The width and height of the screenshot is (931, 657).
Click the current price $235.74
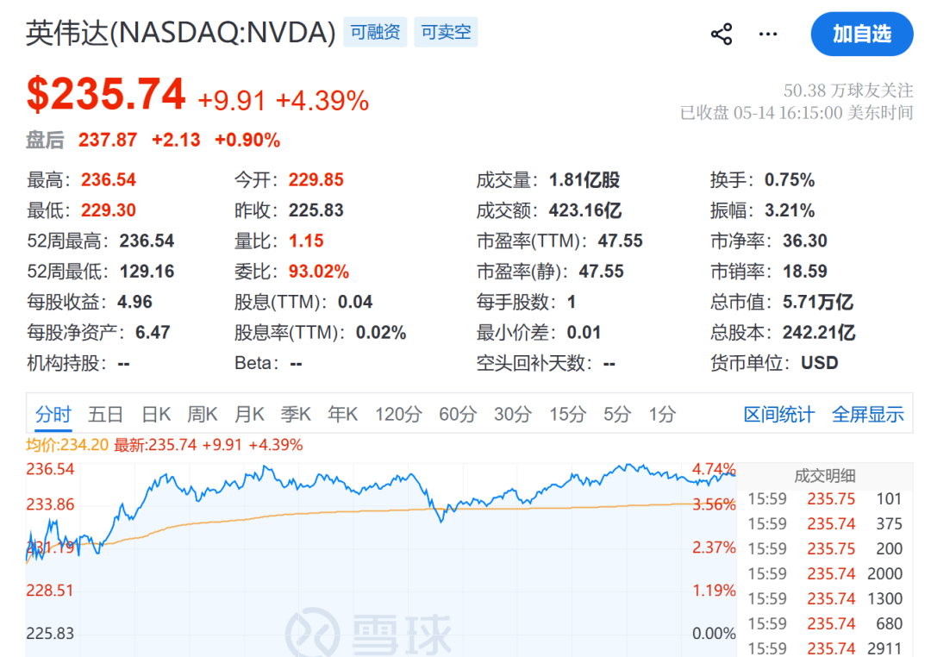point(106,95)
